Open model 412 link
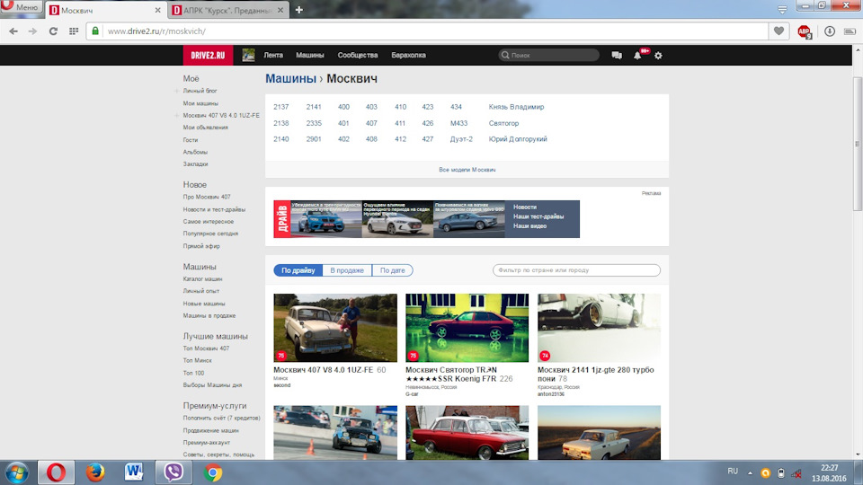 coord(400,139)
